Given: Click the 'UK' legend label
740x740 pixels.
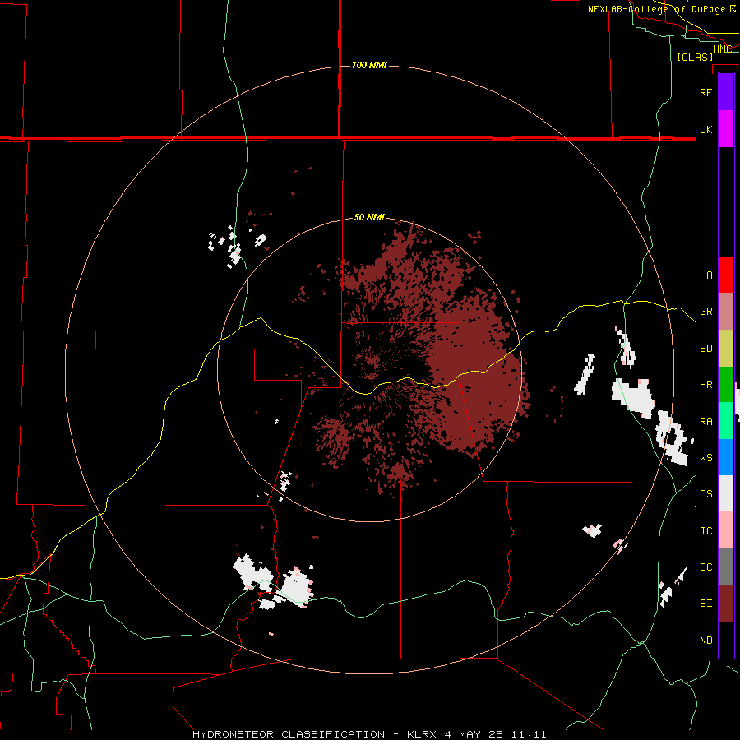Looking at the screenshot, I should pyautogui.click(x=705, y=129).
